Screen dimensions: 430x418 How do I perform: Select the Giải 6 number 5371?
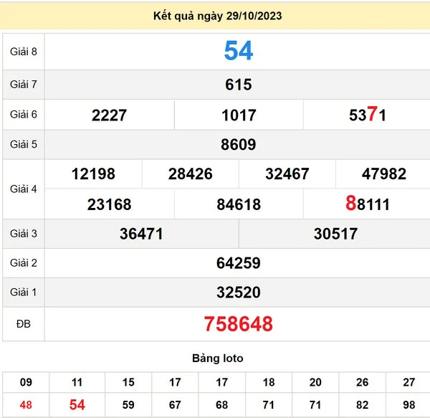[x=368, y=115]
